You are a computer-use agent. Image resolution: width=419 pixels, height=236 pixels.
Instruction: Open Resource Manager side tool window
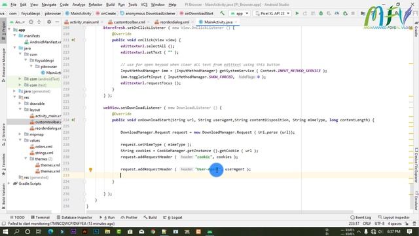(x=3, y=65)
